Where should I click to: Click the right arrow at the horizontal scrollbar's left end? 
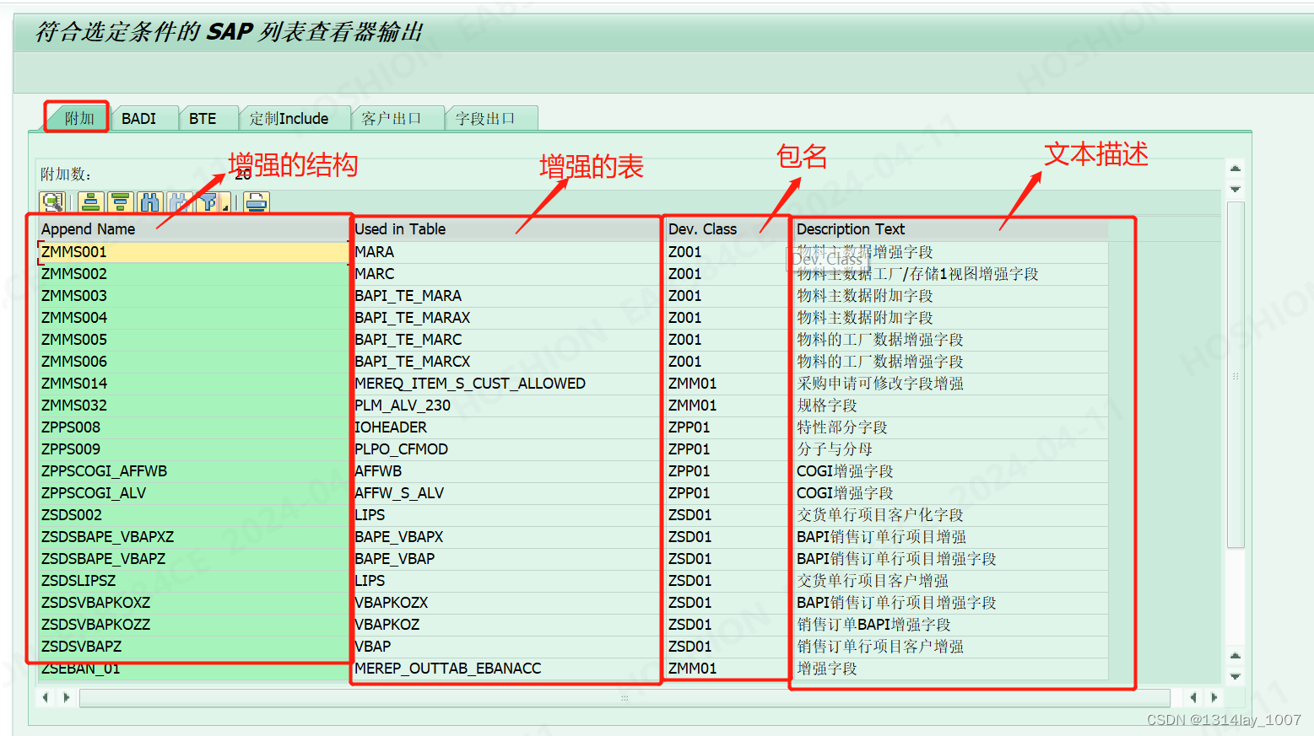click(67, 697)
